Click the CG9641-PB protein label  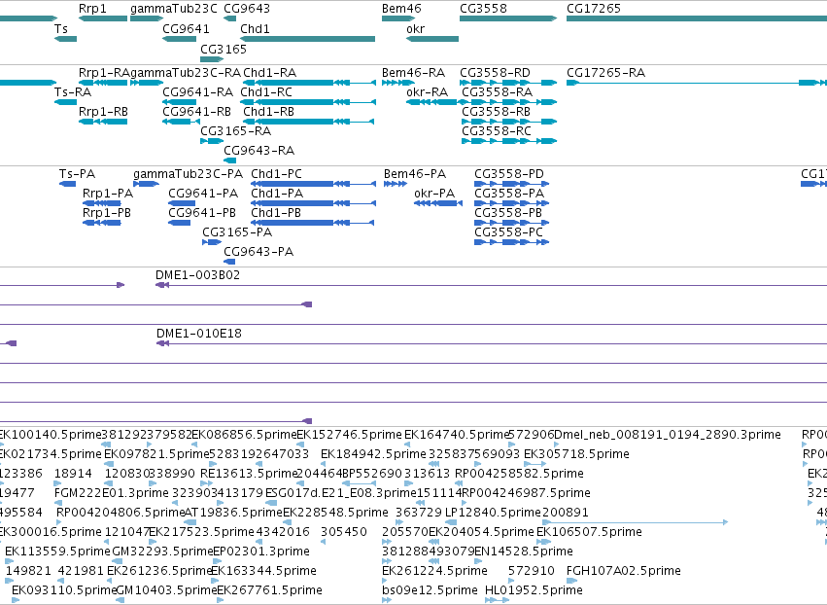(202, 213)
